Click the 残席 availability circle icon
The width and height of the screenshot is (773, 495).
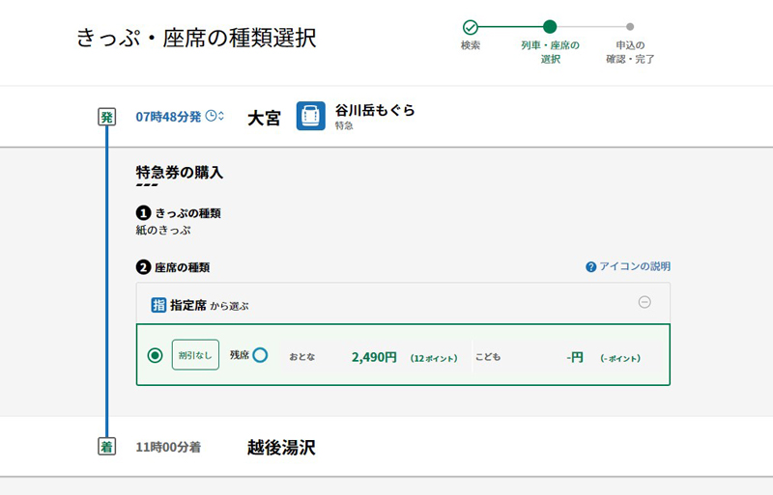pos(260,355)
